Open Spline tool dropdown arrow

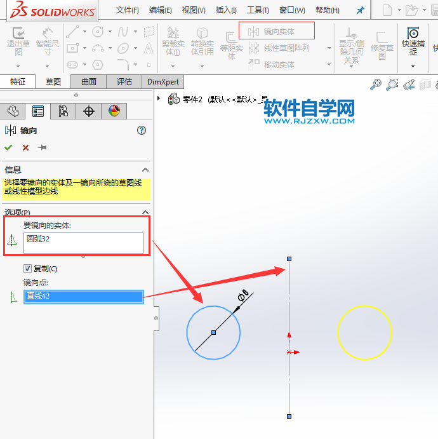point(135,31)
